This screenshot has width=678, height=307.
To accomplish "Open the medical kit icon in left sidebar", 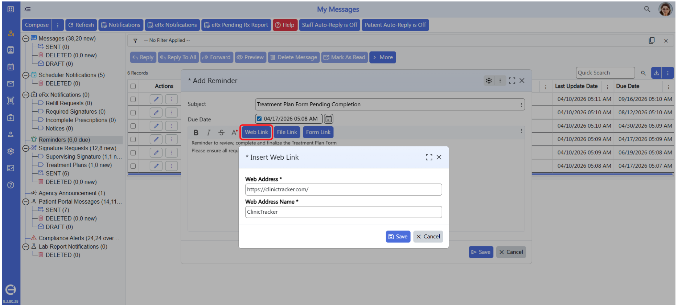I will (x=11, y=118).
